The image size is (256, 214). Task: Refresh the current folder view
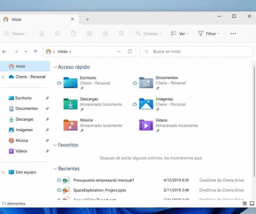point(130,51)
